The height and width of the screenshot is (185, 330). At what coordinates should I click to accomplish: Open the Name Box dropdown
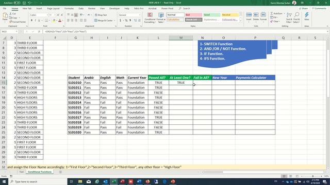[x=16, y=31]
